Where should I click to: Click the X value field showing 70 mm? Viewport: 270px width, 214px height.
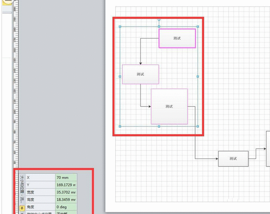coord(66,177)
